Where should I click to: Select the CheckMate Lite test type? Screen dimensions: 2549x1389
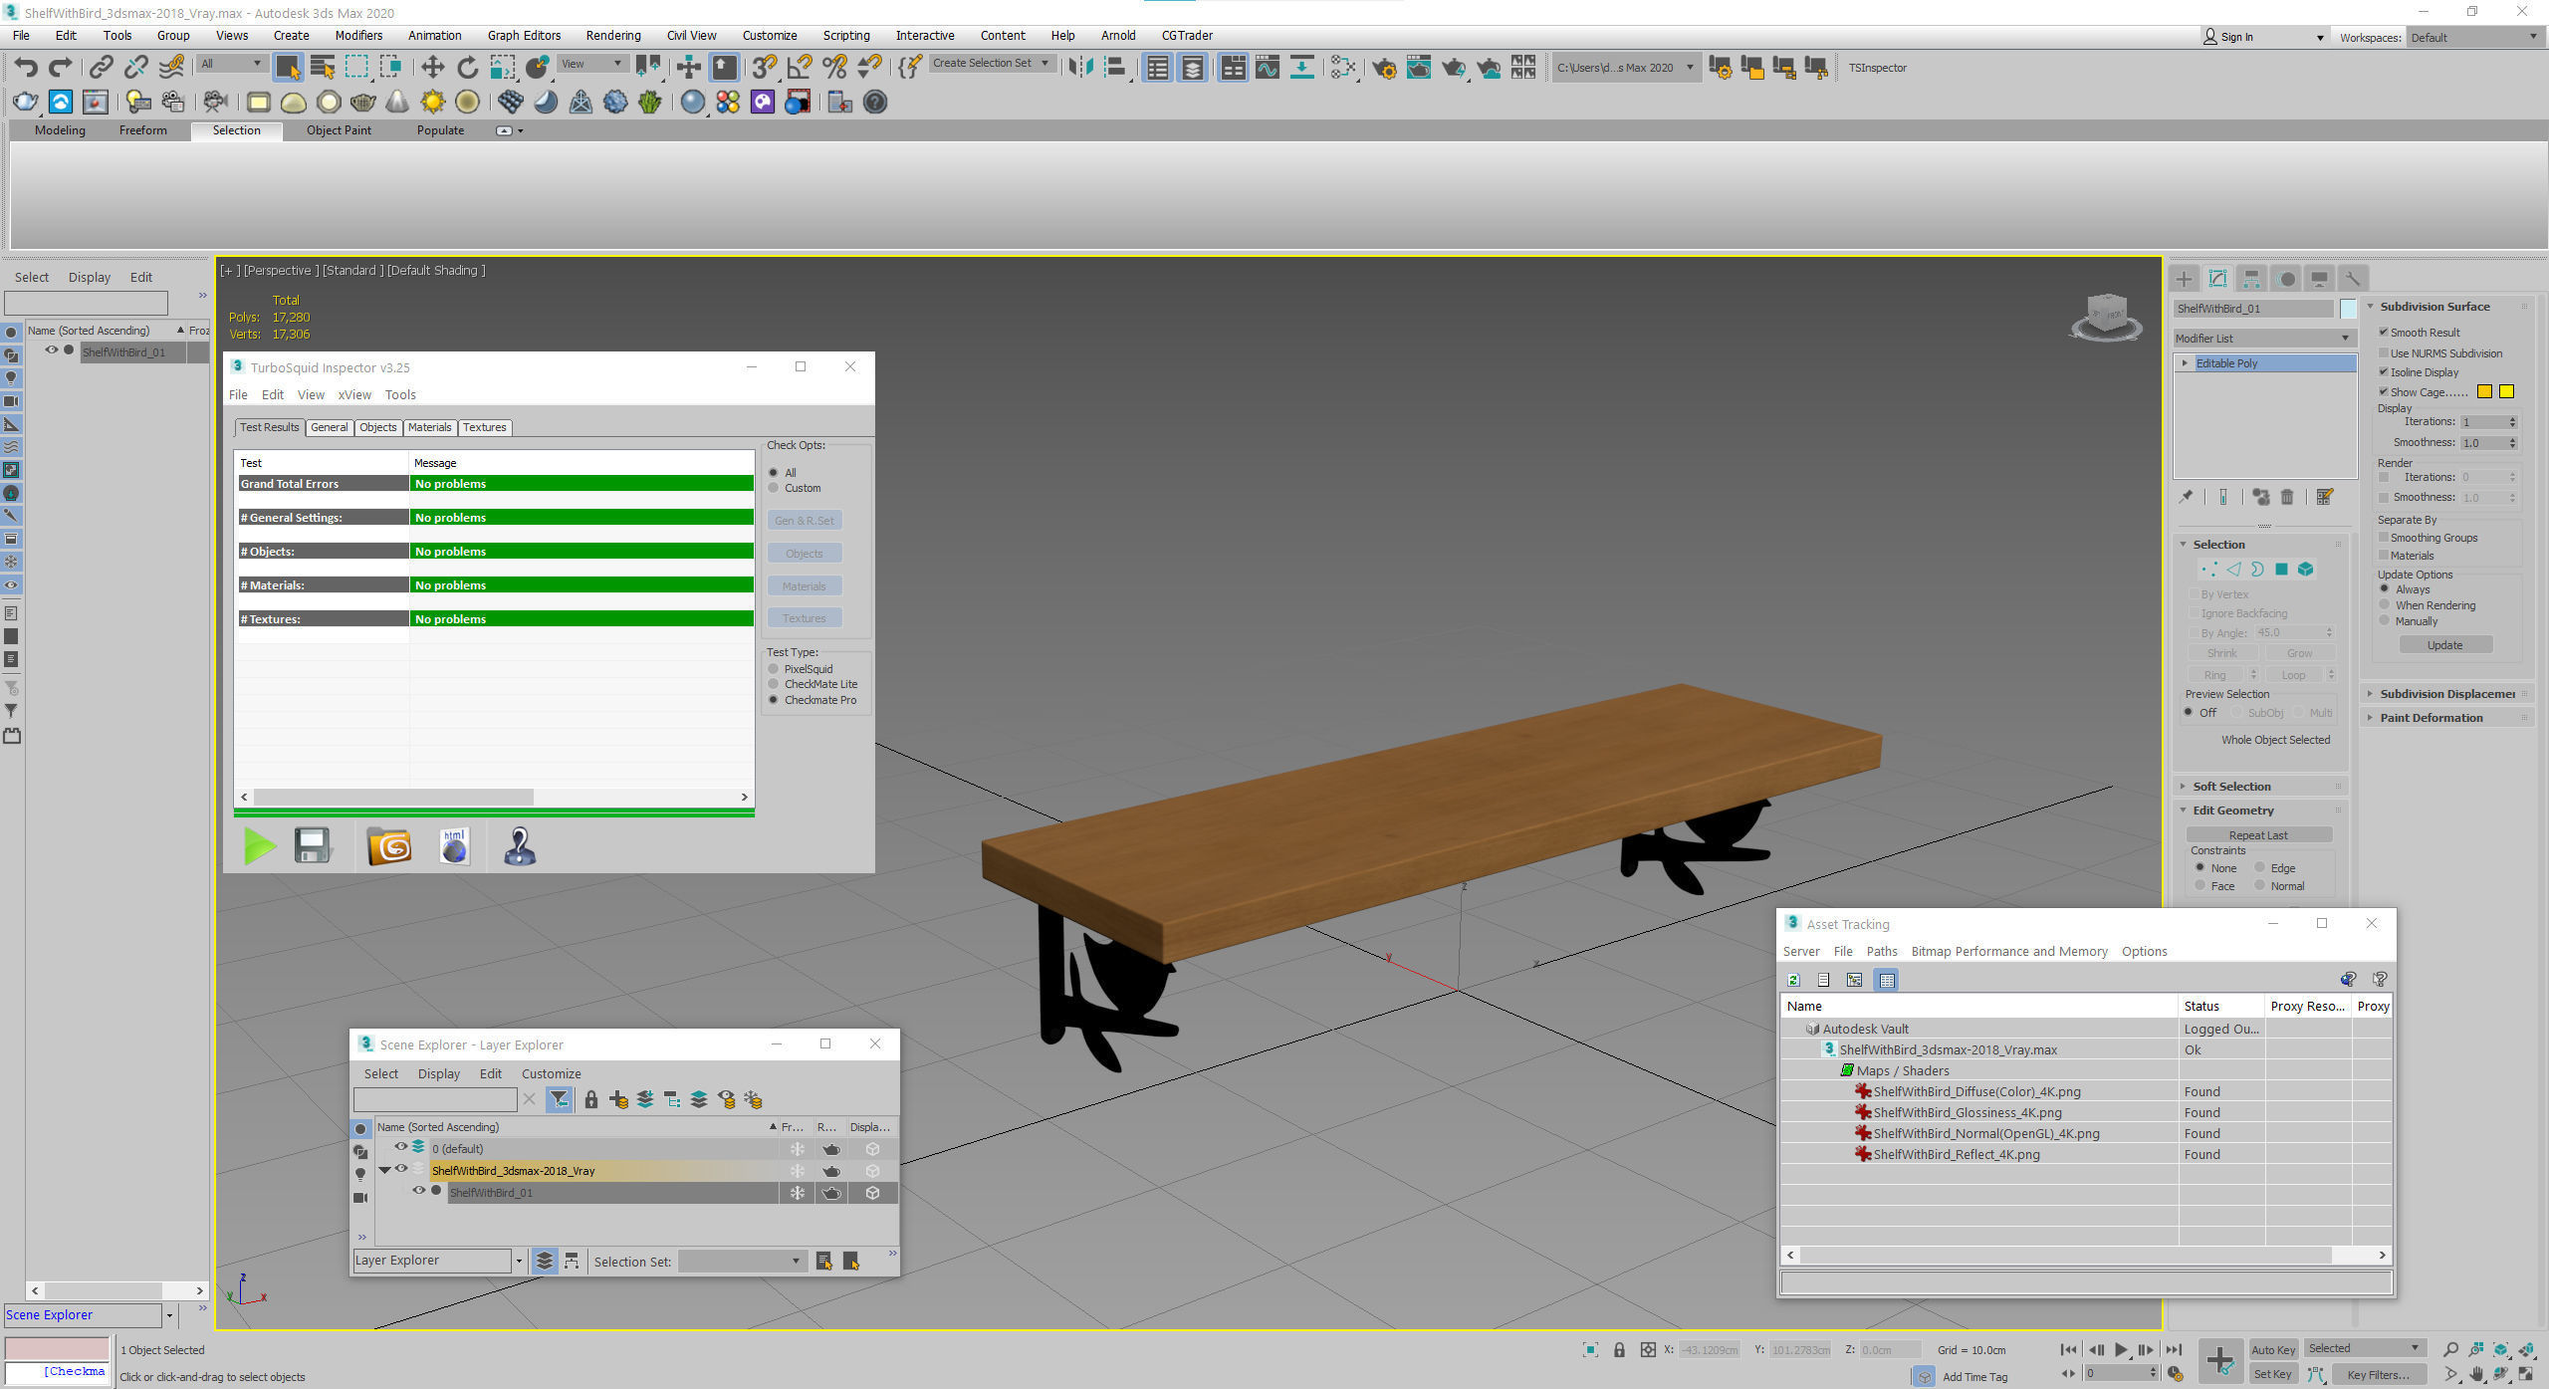[774, 684]
